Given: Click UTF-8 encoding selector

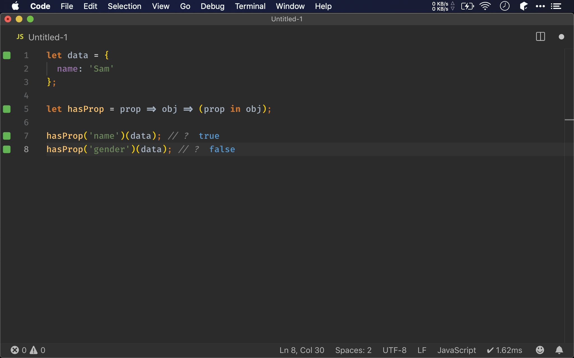Looking at the screenshot, I should point(394,350).
